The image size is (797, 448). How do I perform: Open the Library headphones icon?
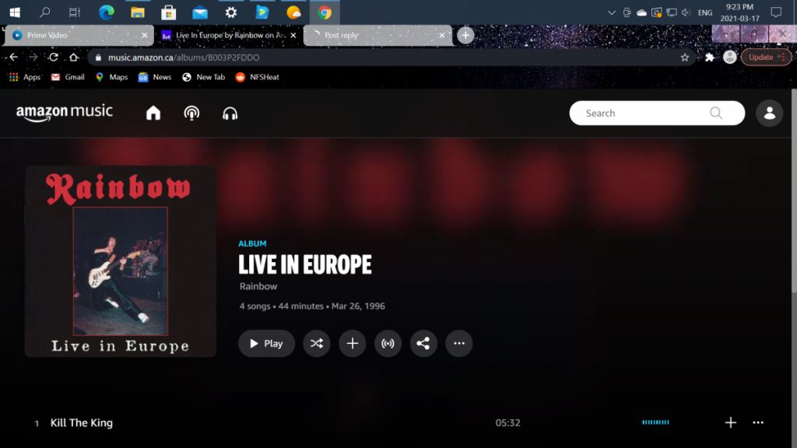(230, 113)
